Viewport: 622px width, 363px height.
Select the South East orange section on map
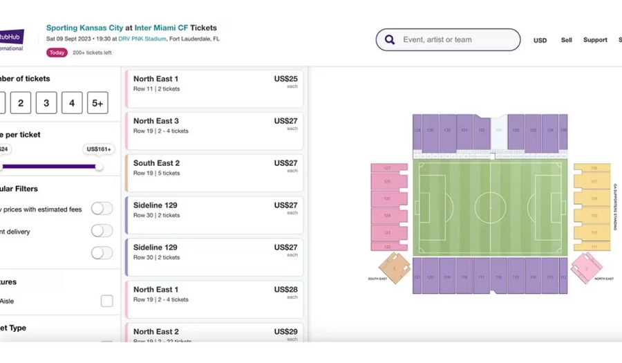tap(395, 268)
